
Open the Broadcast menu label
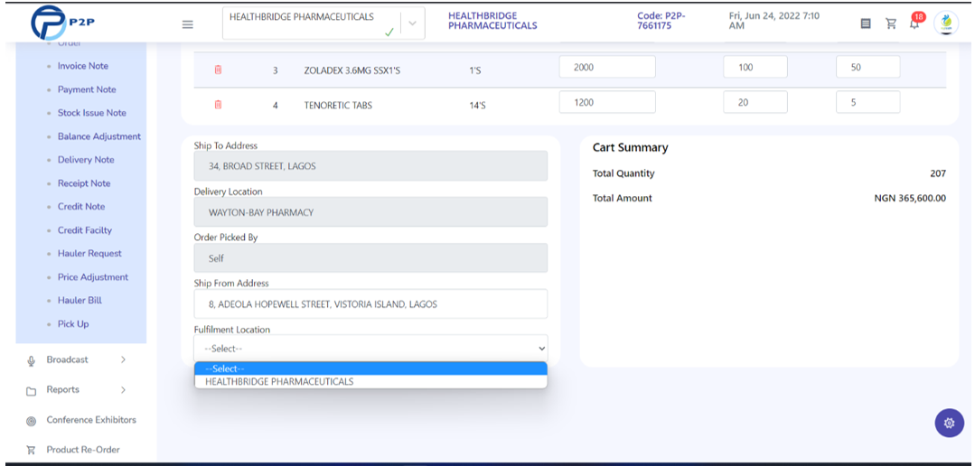tap(67, 359)
